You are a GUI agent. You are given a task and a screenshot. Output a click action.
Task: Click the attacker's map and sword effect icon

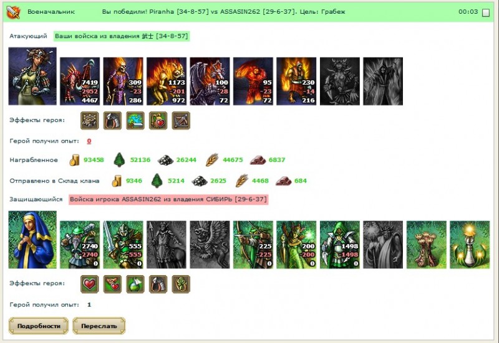pos(135,120)
